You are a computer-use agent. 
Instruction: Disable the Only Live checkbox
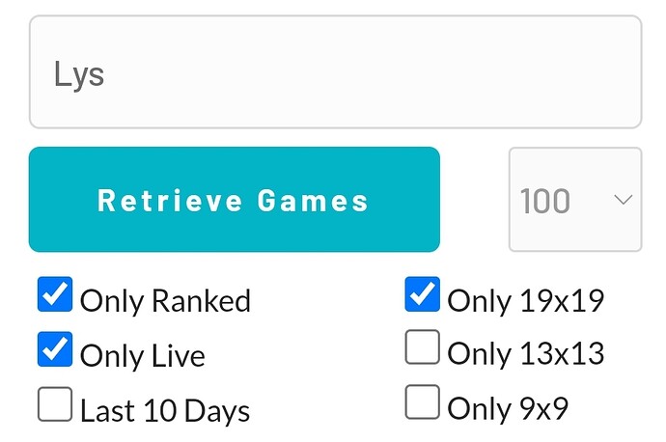(55, 349)
